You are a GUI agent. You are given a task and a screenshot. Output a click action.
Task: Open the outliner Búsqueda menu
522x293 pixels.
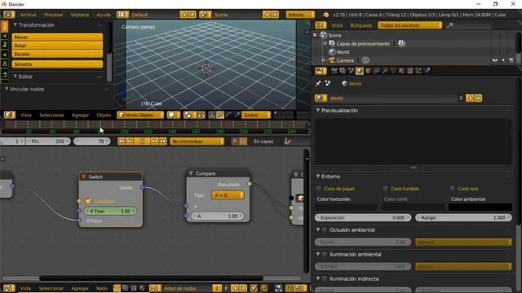361,25
